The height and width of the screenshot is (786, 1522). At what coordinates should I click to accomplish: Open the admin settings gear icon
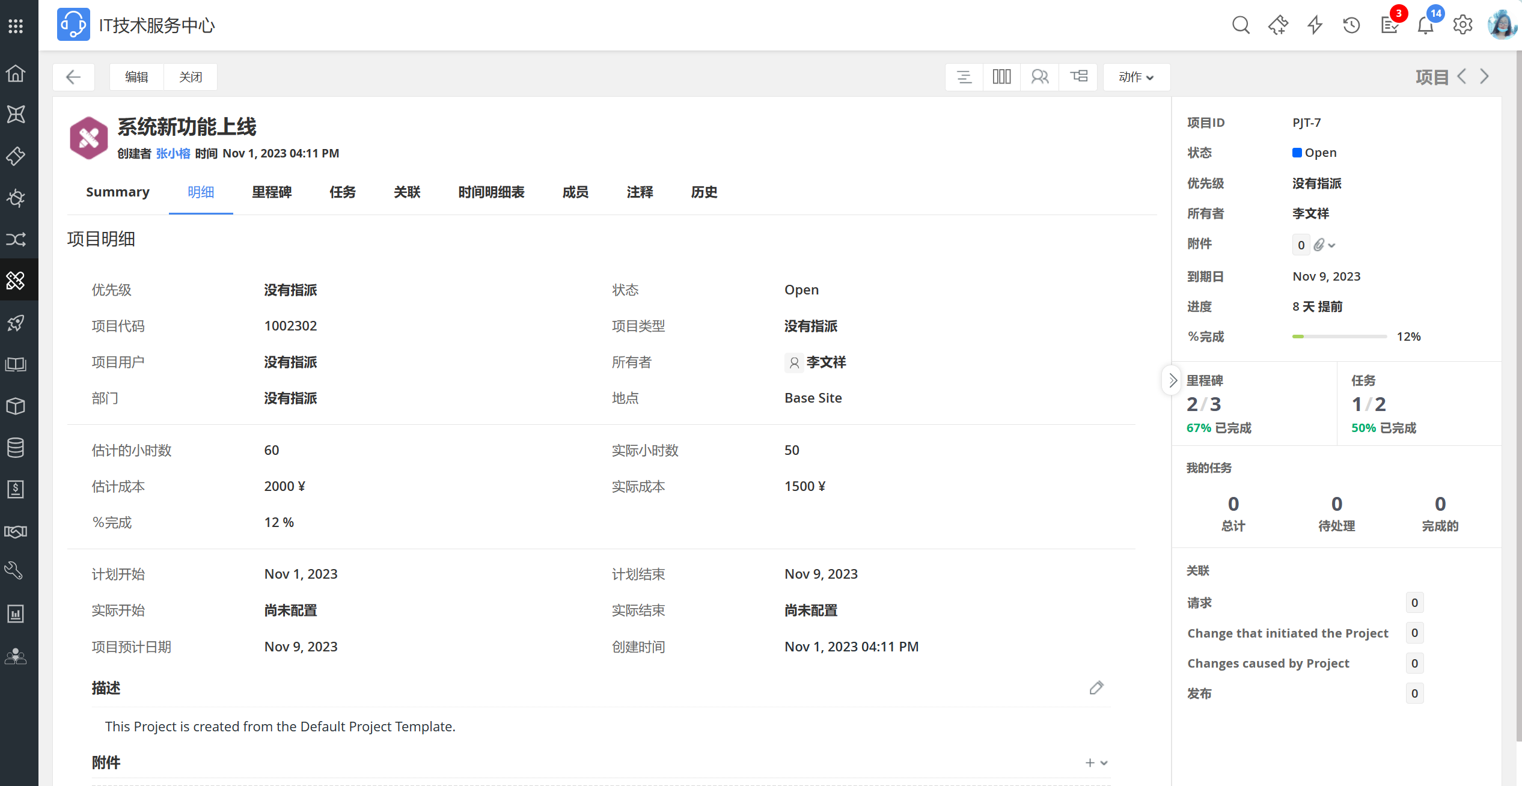tap(1462, 25)
